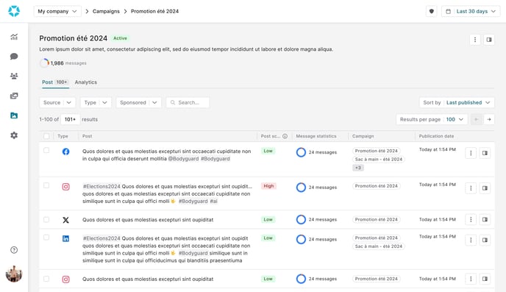The width and height of the screenshot is (506, 292).
Task: Open the analytics chart icon in sidebar
Action: tap(14, 37)
